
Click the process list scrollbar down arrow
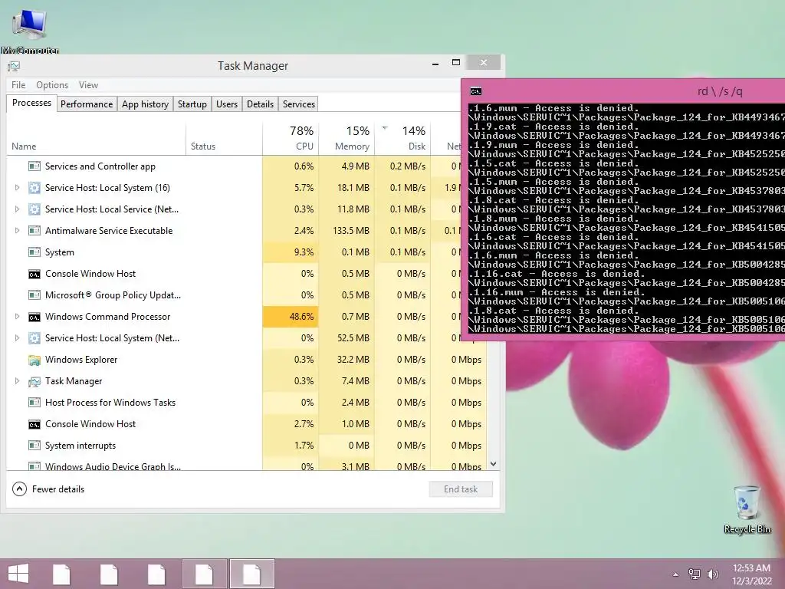click(x=493, y=464)
